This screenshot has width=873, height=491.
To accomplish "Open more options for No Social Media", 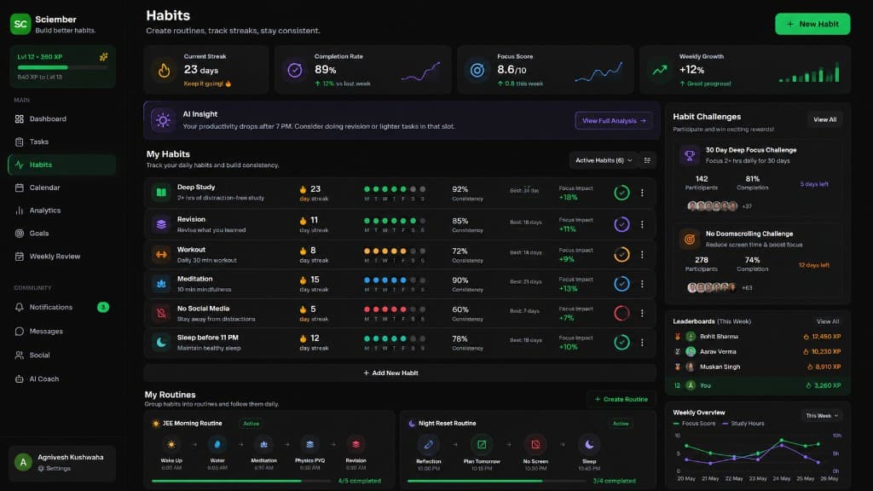I will tap(642, 314).
